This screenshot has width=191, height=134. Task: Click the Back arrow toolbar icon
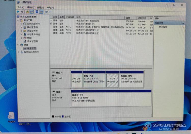coord(18,12)
